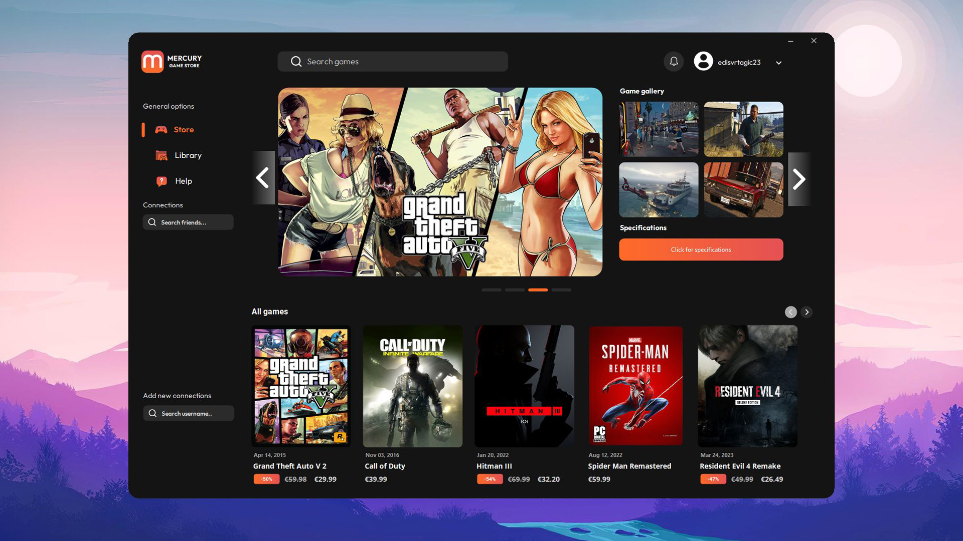Viewport: 963px width, 541px height.
Task: Expand the edisvrtagic23 account dropdown
Action: click(778, 63)
